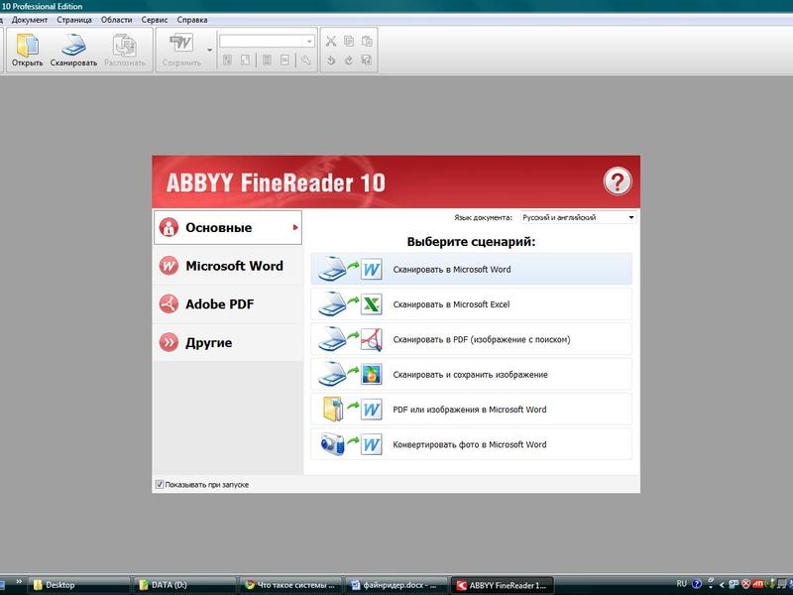Switch to the DATA (D:) taskbar window

pyautogui.click(x=186, y=585)
